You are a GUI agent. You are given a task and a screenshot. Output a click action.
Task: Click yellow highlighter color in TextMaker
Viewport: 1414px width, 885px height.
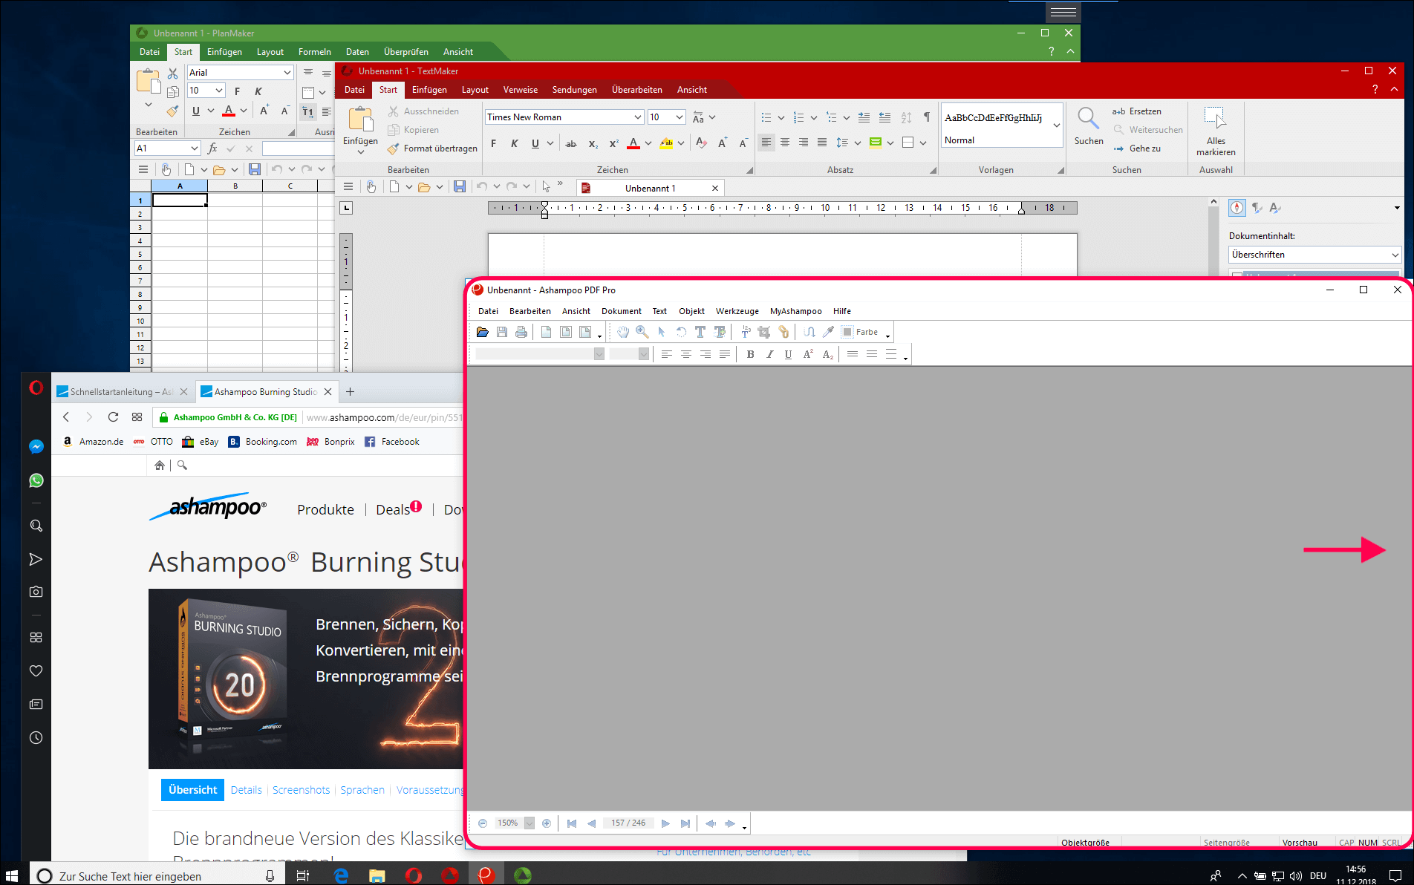(666, 143)
